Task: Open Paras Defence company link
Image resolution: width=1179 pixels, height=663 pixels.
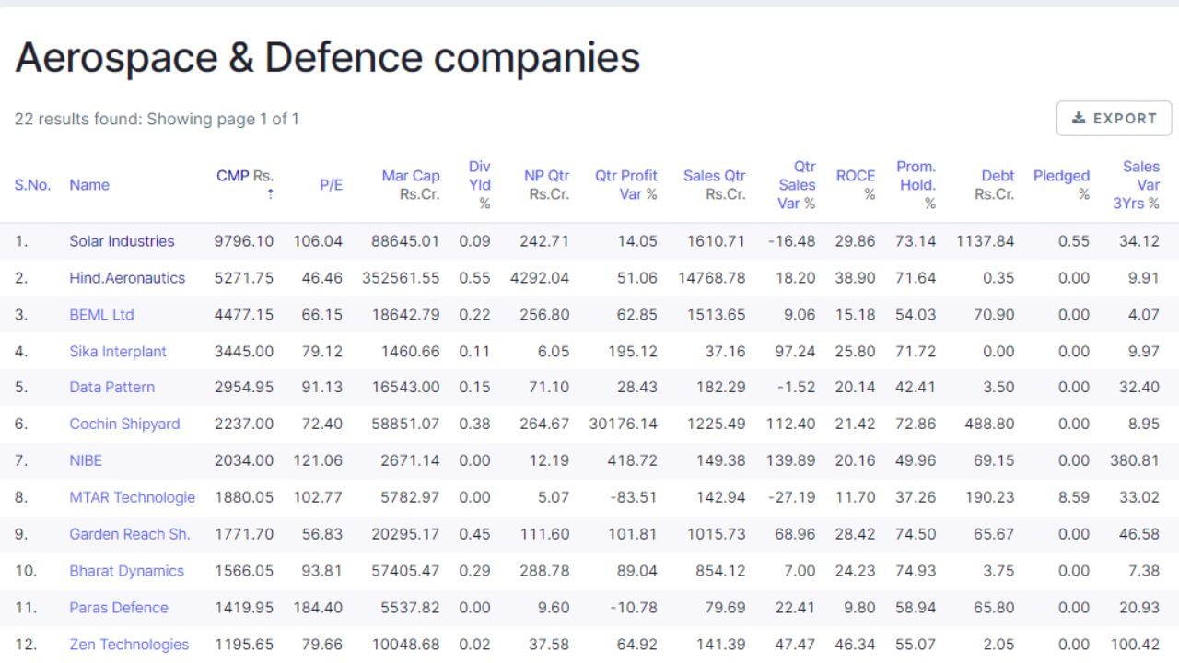Action: click(119, 608)
